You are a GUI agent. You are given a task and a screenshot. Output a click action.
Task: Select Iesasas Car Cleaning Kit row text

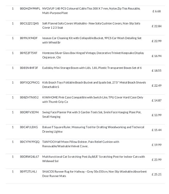coord(92,40)
